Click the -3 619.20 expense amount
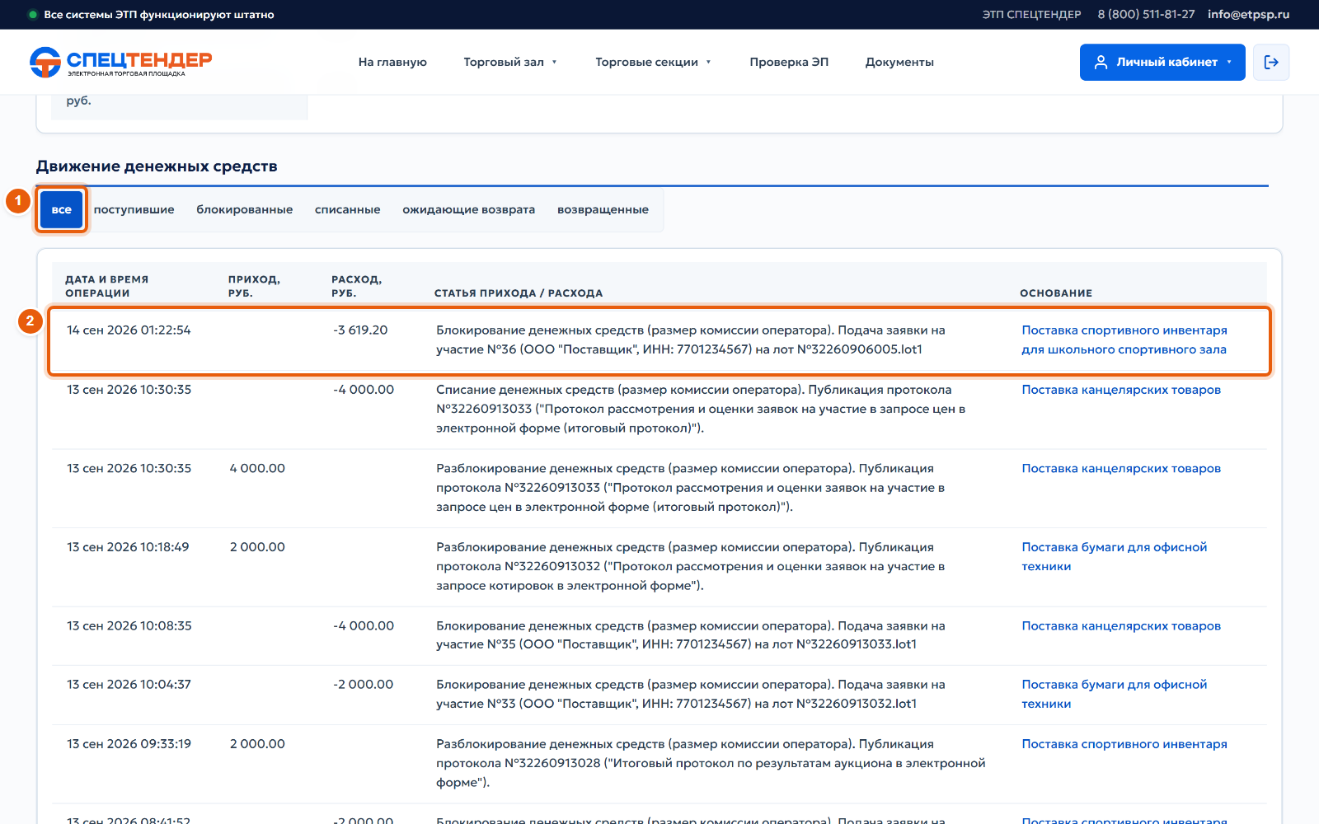The width and height of the screenshot is (1319, 824). point(360,330)
